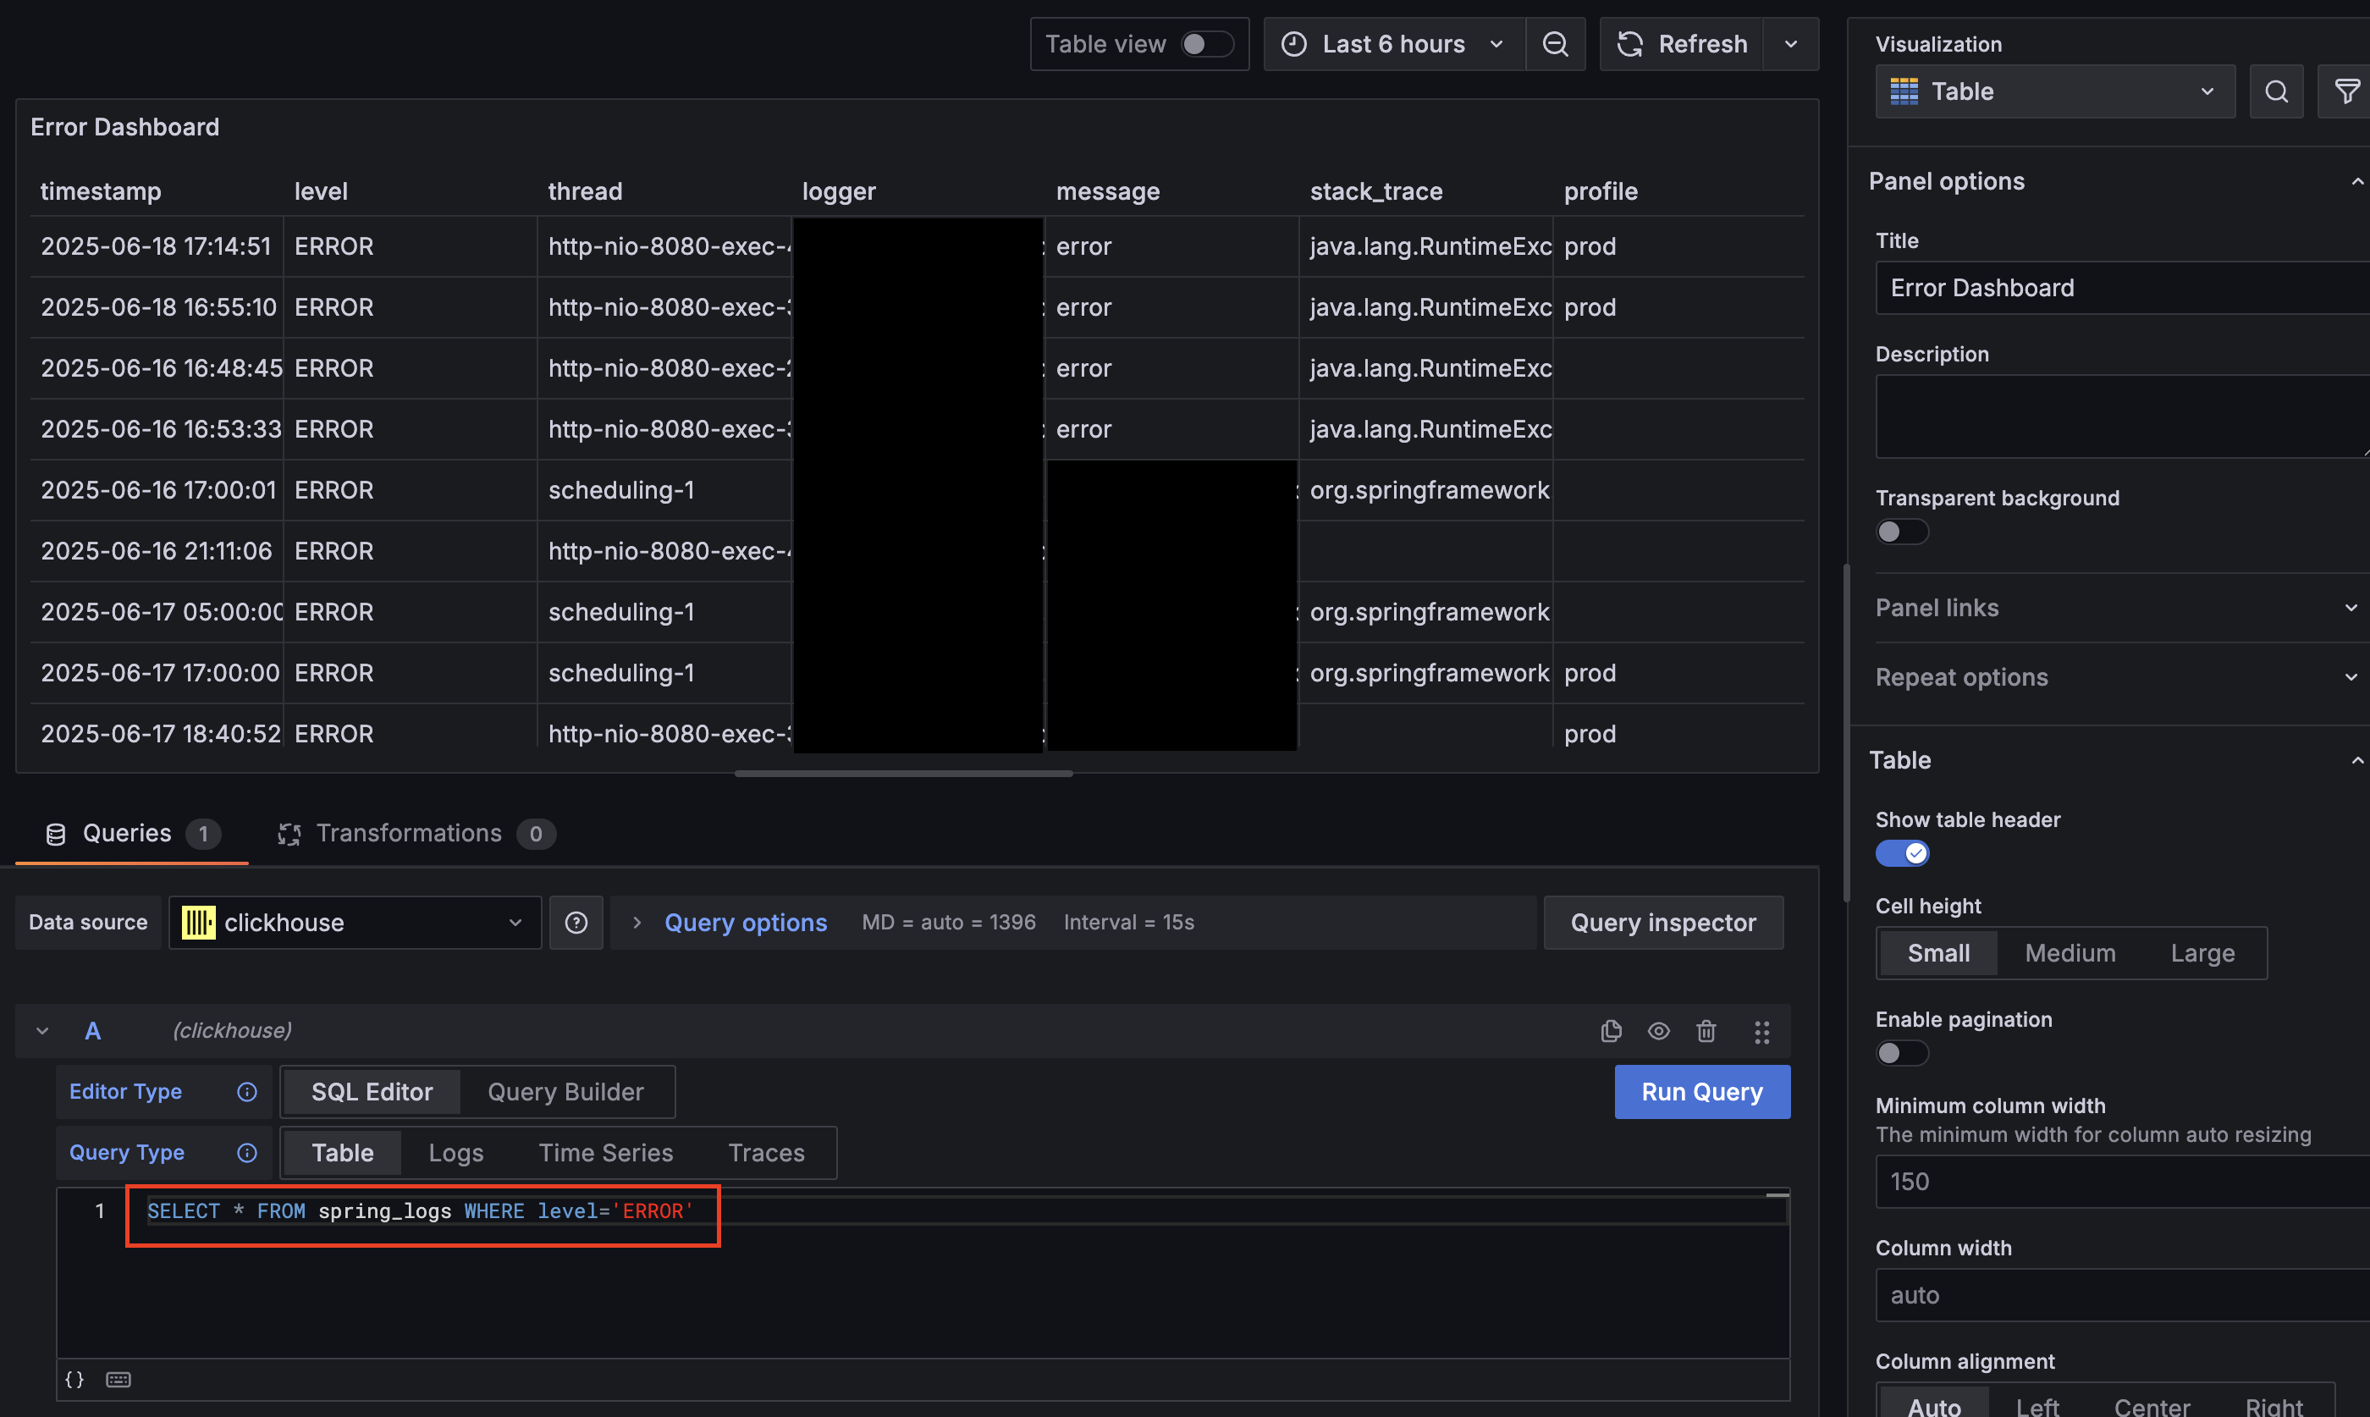Select Medium cell height
Image resolution: width=2370 pixels, height=1417 pixels.
[2070, 953]
